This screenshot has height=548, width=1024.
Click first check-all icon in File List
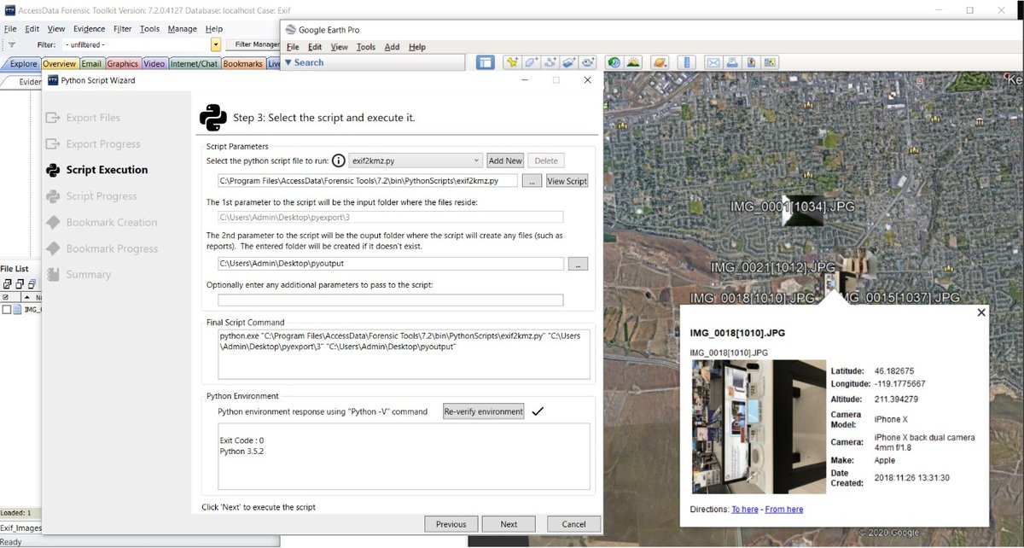pos(8,284)
